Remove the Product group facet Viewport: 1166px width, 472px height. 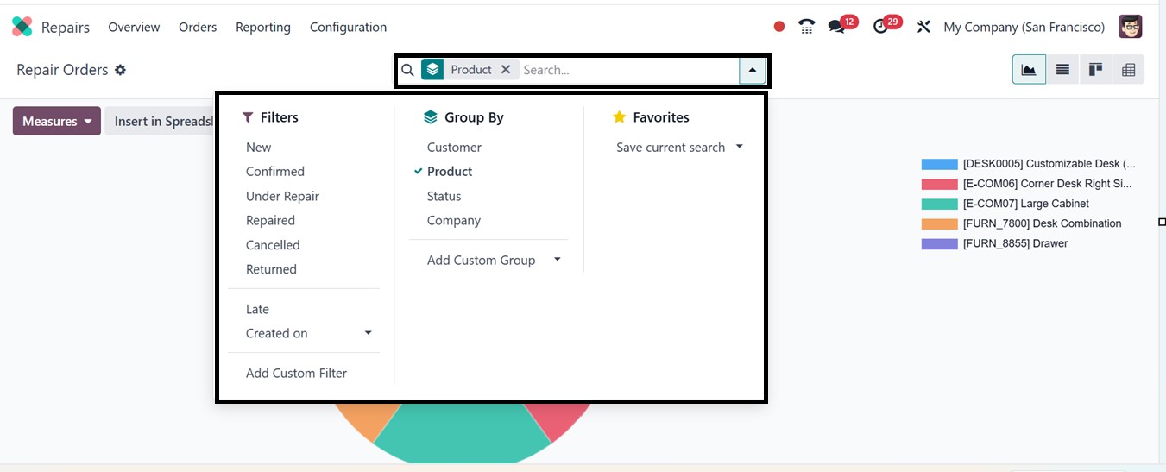coord(506,70)
